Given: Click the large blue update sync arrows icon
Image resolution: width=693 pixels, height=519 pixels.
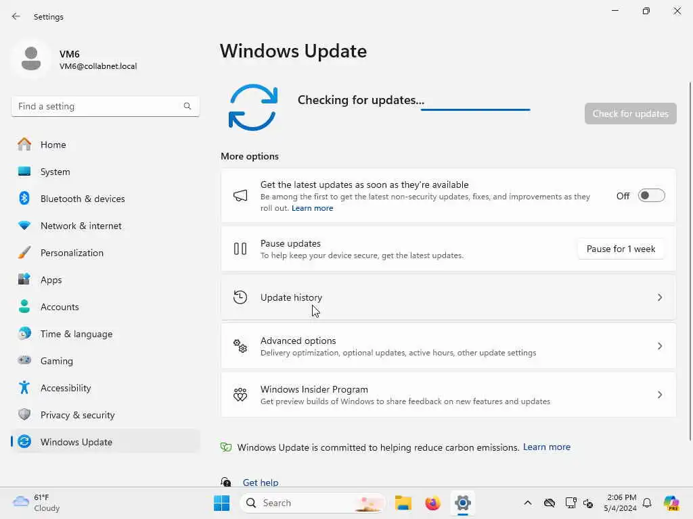Looking at the screenshot, I should pyautogui.click(x=253, y=107).
